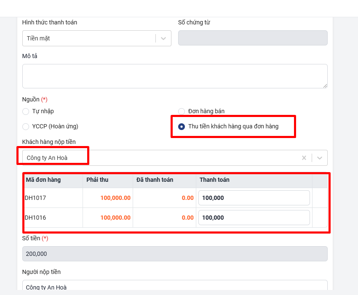Click the Số tiền total field
The width and height of the screenshot is (358, 295).
click(x=174, y=254)
